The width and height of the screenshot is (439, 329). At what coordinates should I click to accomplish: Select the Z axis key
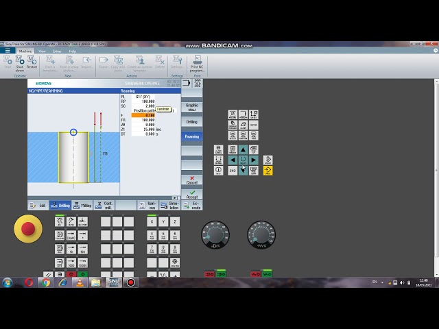coord(175,221)
